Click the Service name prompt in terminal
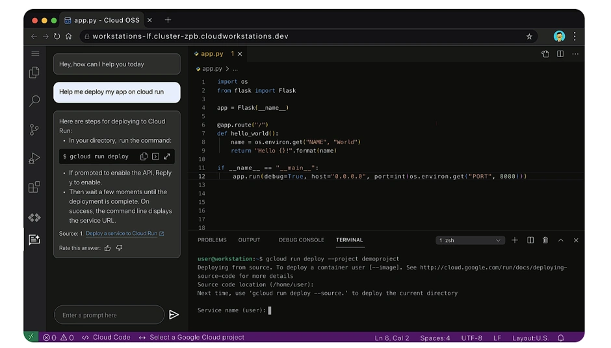Screen dimensions: 611x348 [231, 310]
